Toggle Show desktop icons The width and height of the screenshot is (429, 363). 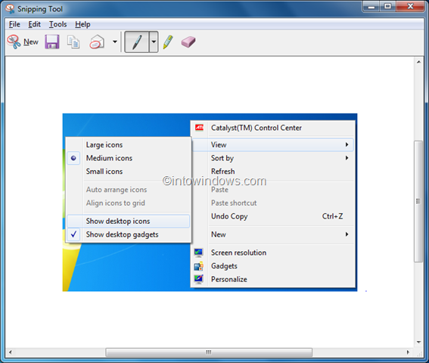129,221
